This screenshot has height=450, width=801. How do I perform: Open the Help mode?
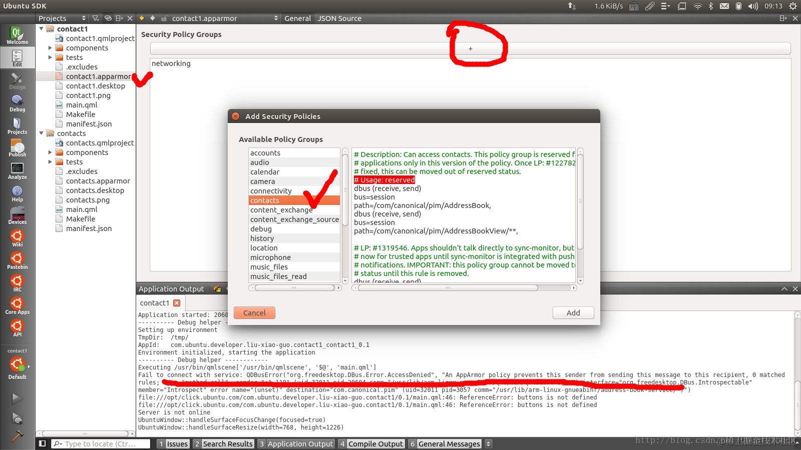[x=17, y=193]
